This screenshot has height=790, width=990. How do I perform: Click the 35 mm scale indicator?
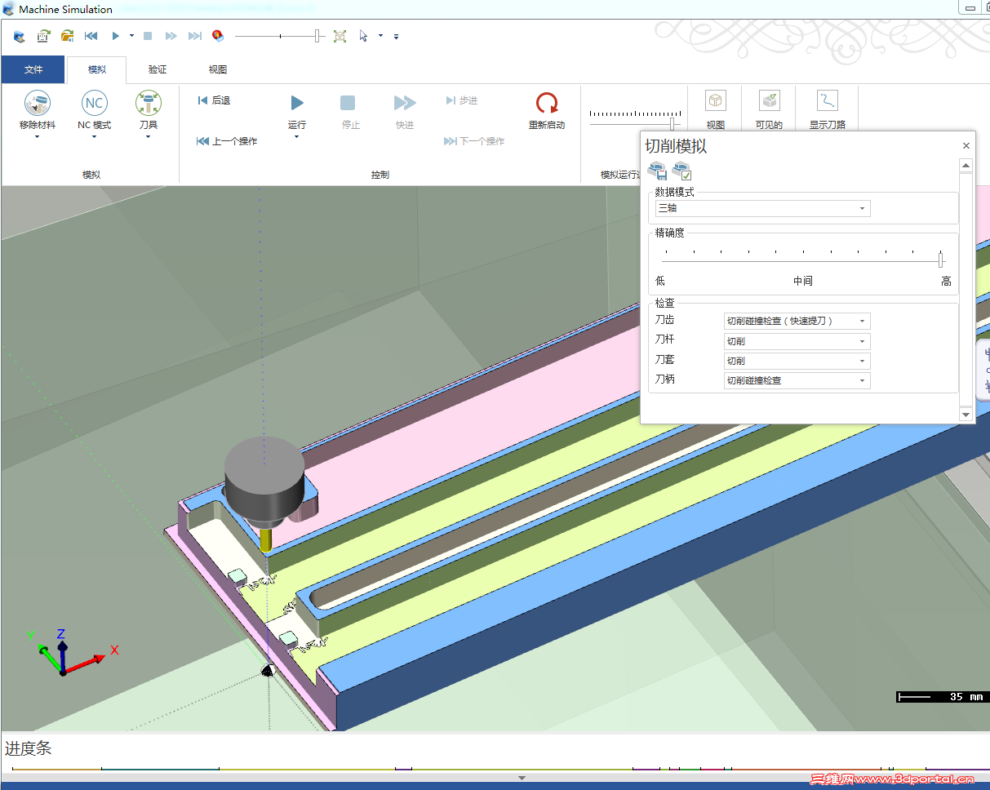[942, 697]
